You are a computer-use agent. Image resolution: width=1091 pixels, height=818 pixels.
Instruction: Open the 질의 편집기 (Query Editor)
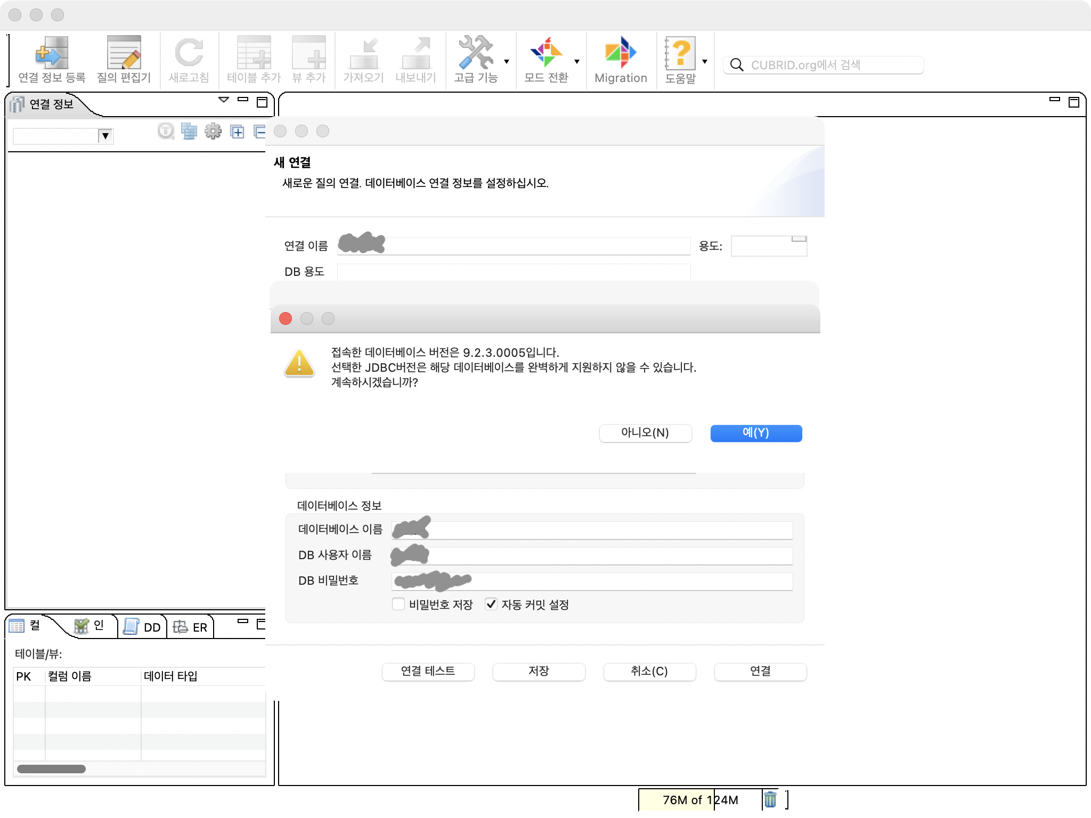tap(124, 58)
